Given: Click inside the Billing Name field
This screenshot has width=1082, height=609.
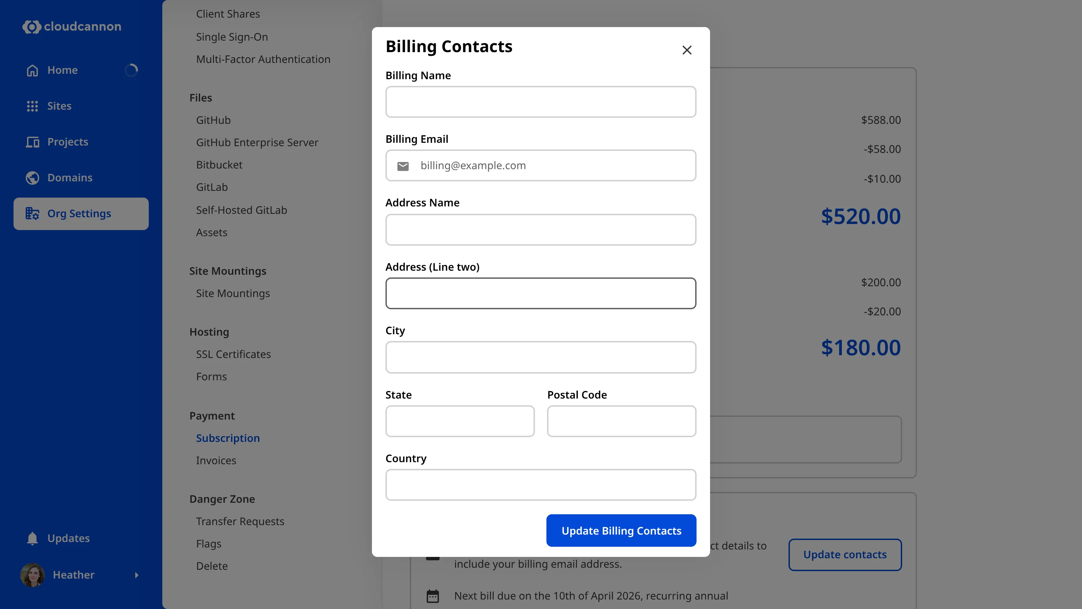Looking at the screenshot, I should click(541, 102).
